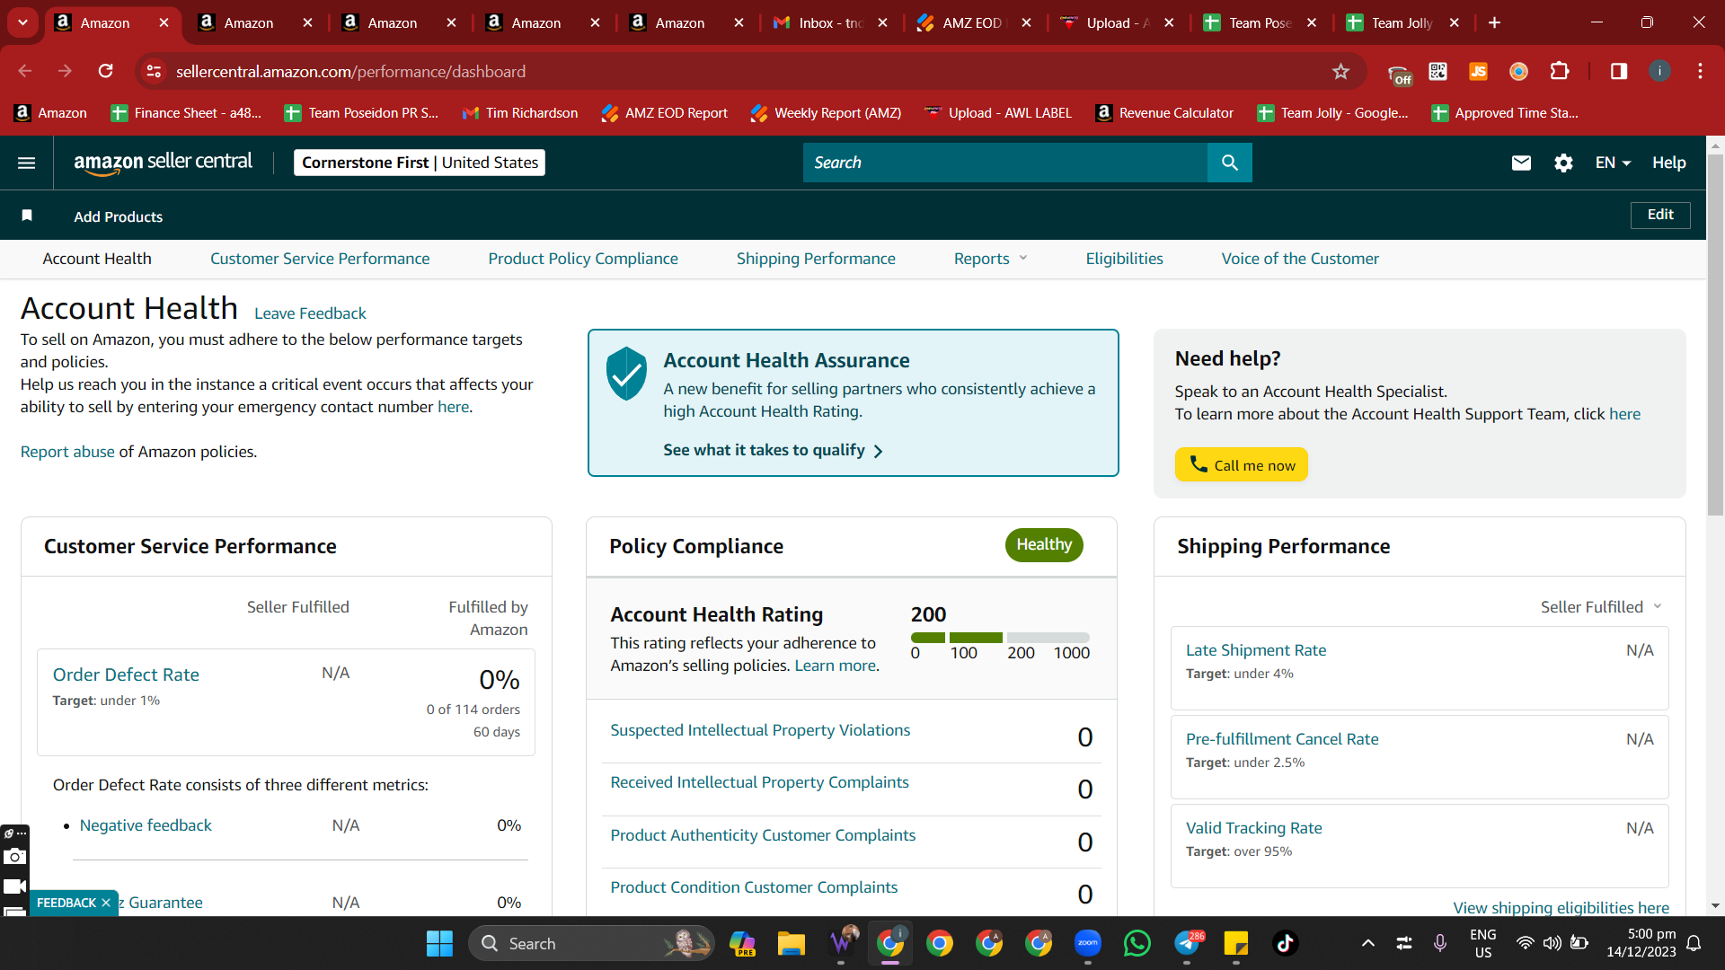Open Telegram from the taskbar
Screen dimensions: 1725x970
pyautogui.click(x=1188, y=943)
